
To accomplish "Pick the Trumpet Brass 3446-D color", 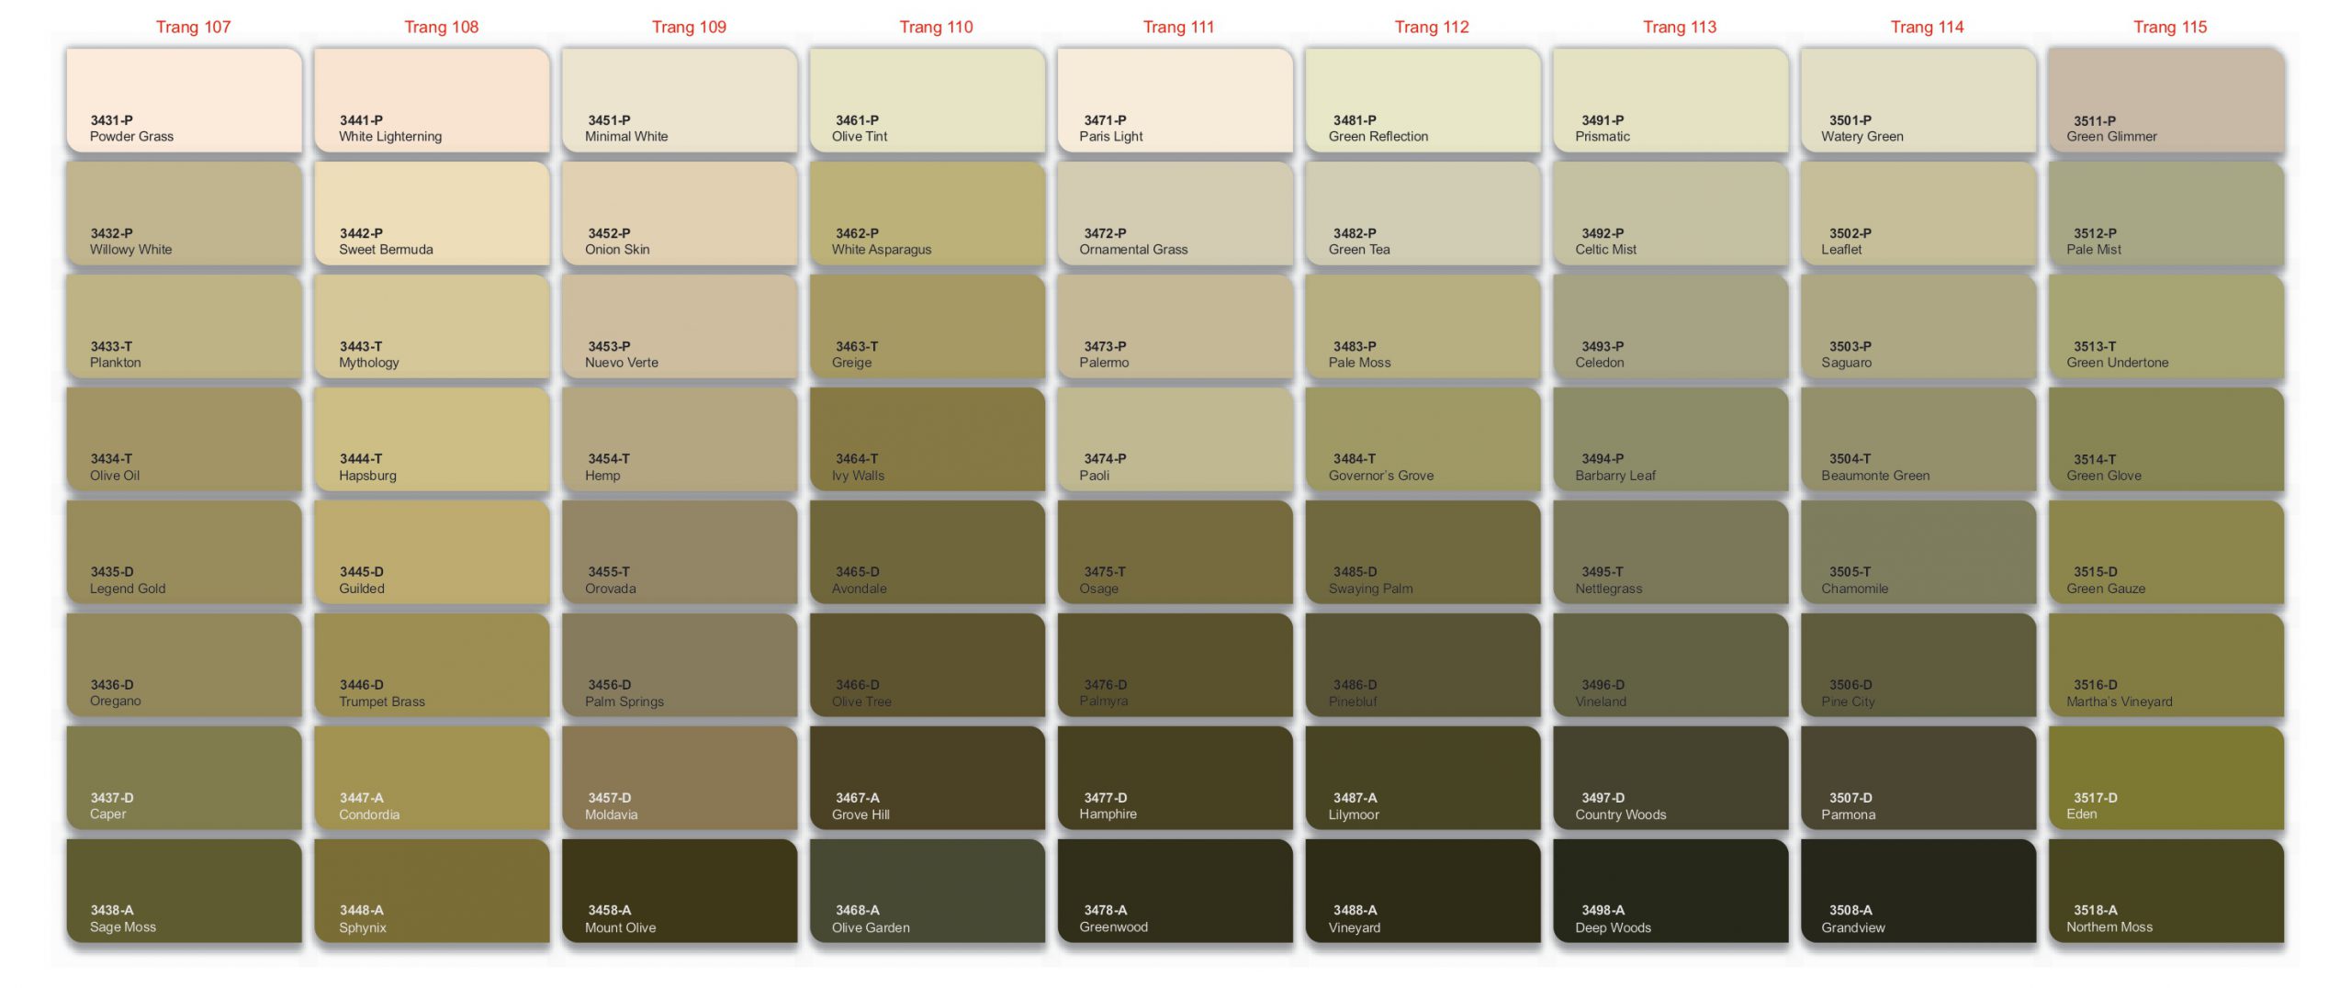I will point(432,665).
